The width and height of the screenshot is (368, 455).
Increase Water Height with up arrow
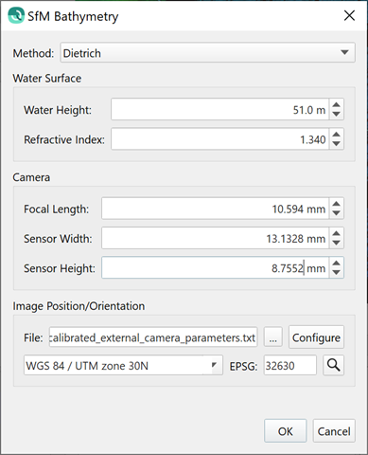coord(337,105)
